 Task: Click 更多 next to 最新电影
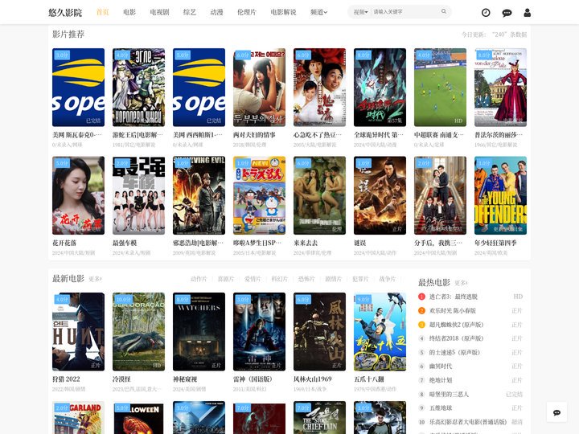pyautogui.click(x=95, y=279)
